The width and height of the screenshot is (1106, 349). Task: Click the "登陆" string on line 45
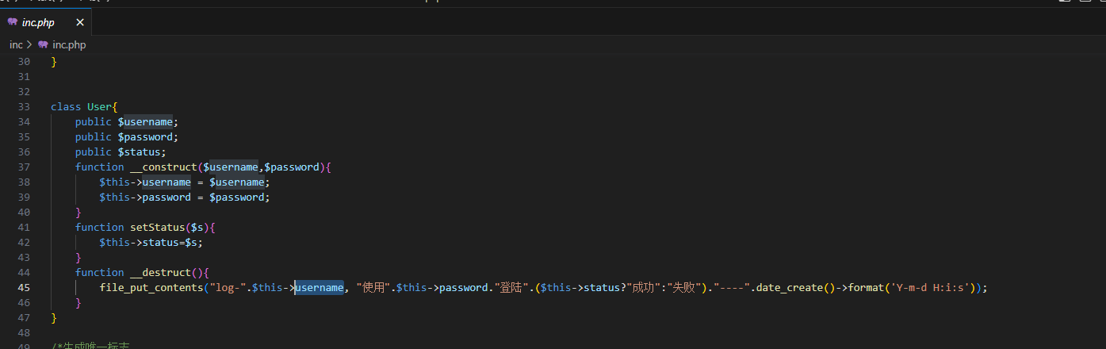(511, 287)
